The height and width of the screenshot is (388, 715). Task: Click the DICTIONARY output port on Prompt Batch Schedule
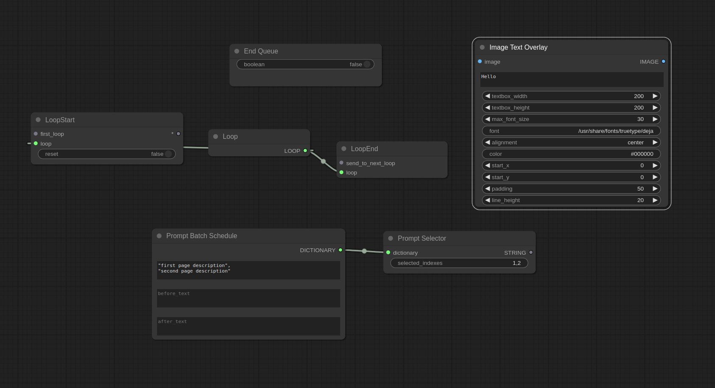point(340,250)
